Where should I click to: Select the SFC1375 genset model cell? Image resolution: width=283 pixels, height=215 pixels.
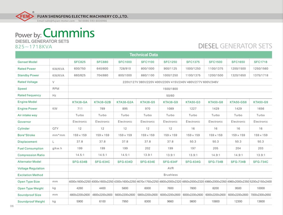click(193, 62)
